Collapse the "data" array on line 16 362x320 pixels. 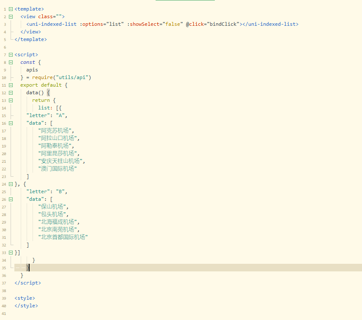[11, 123]
